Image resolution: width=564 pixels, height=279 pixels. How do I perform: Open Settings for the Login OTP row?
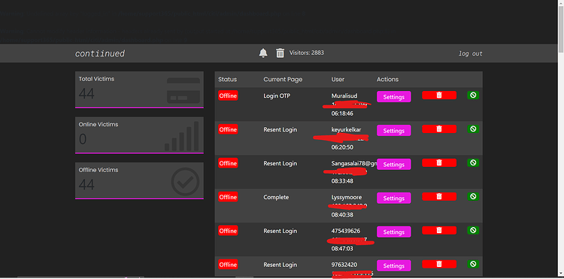pos(394,97)
